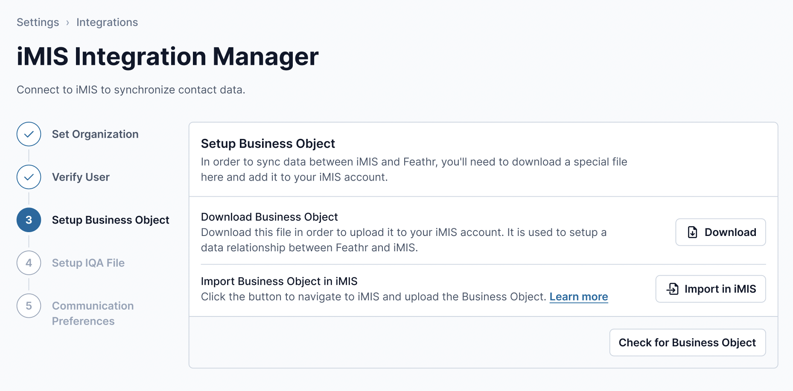Open the Communication Preferences step
The image size is (793, 391).
tap(93, 313)
